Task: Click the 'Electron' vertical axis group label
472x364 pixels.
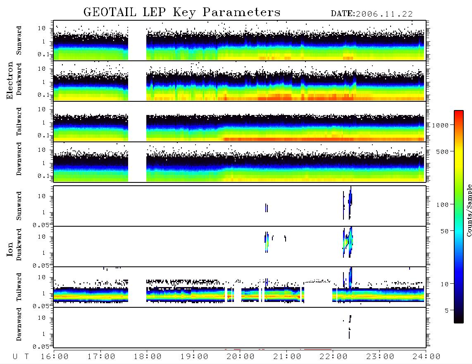Action: point(10,80)
